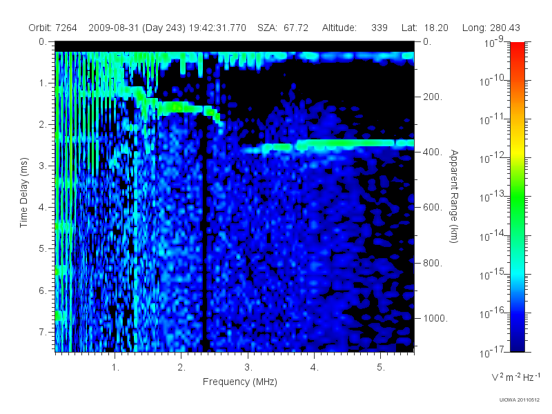Click time delay tick label '1.' on left axis
Viewport: 552px width, 414px height.
coord(42,83)
